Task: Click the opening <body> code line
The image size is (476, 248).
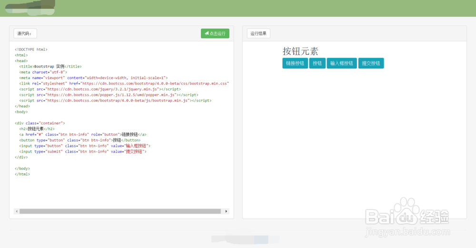Action: tap(21, 112)
